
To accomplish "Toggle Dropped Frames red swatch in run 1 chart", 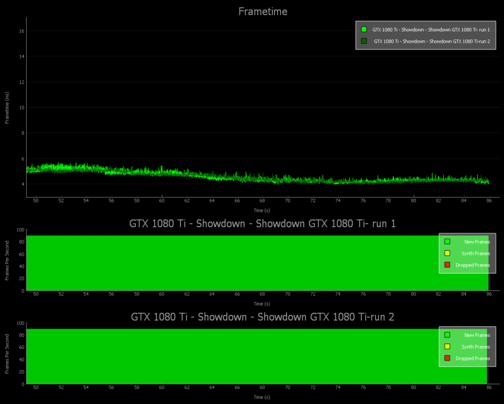I will 447,265.
